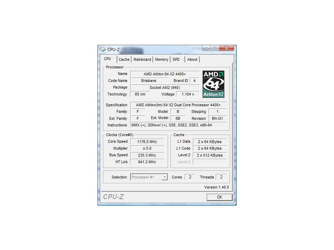Image resolution: width=334 pixels, height=250 pixels.
Task: Click the Voltage value 1.104 v
Action: point(188,94)
